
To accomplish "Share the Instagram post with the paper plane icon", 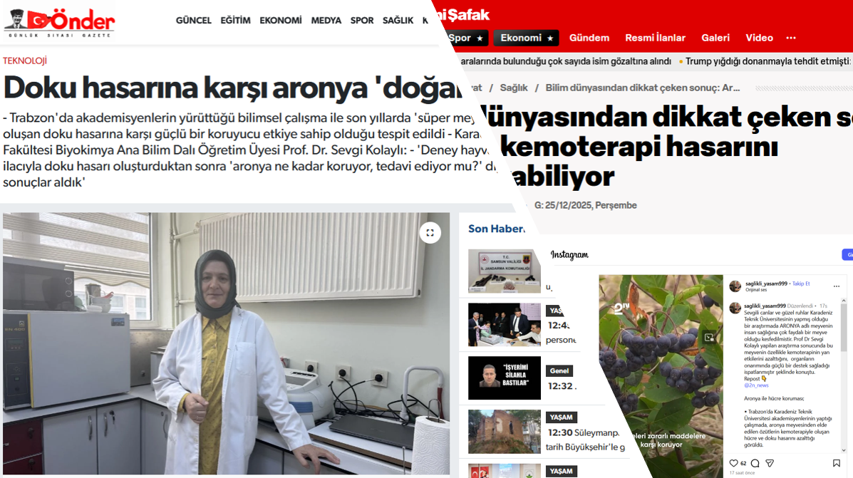I will tap(770, 464).
